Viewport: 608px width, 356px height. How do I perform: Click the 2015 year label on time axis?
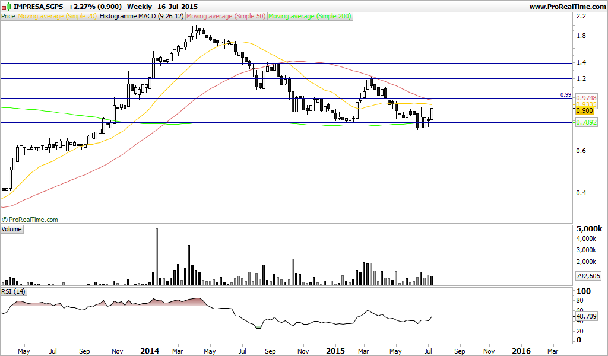335,351
